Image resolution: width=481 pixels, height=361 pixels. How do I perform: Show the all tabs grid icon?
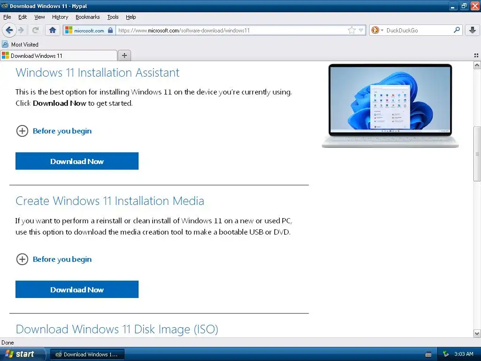(x=476, y=55)
